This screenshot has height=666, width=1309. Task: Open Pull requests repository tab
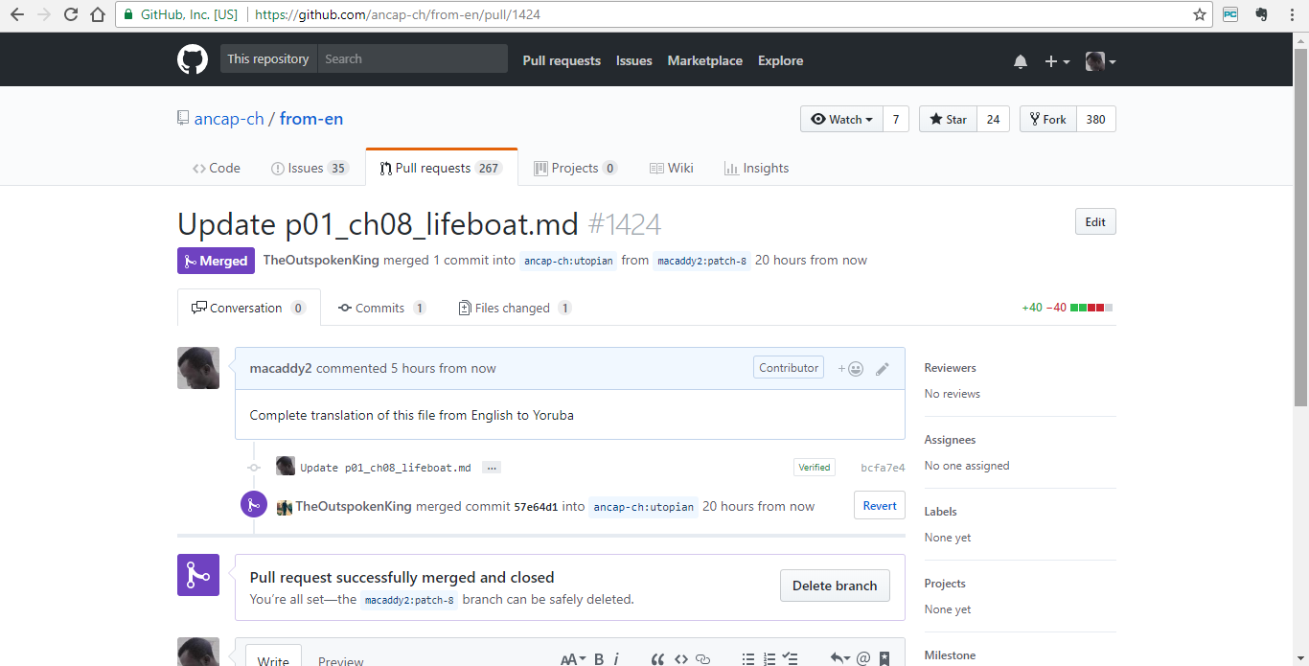tap(441, 168)
